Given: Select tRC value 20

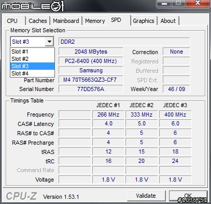Looking at the screenshot, I should pos(142,161).
